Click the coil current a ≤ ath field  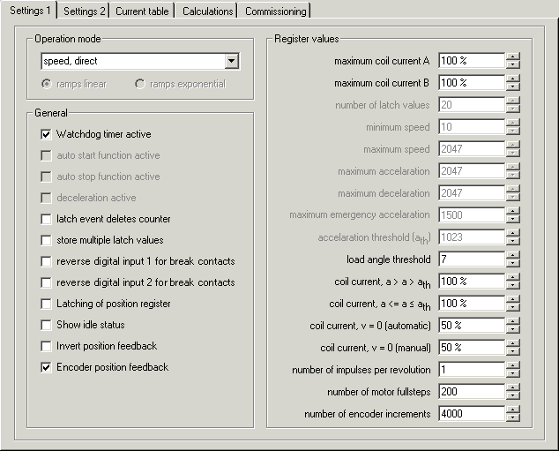[472, 304]
